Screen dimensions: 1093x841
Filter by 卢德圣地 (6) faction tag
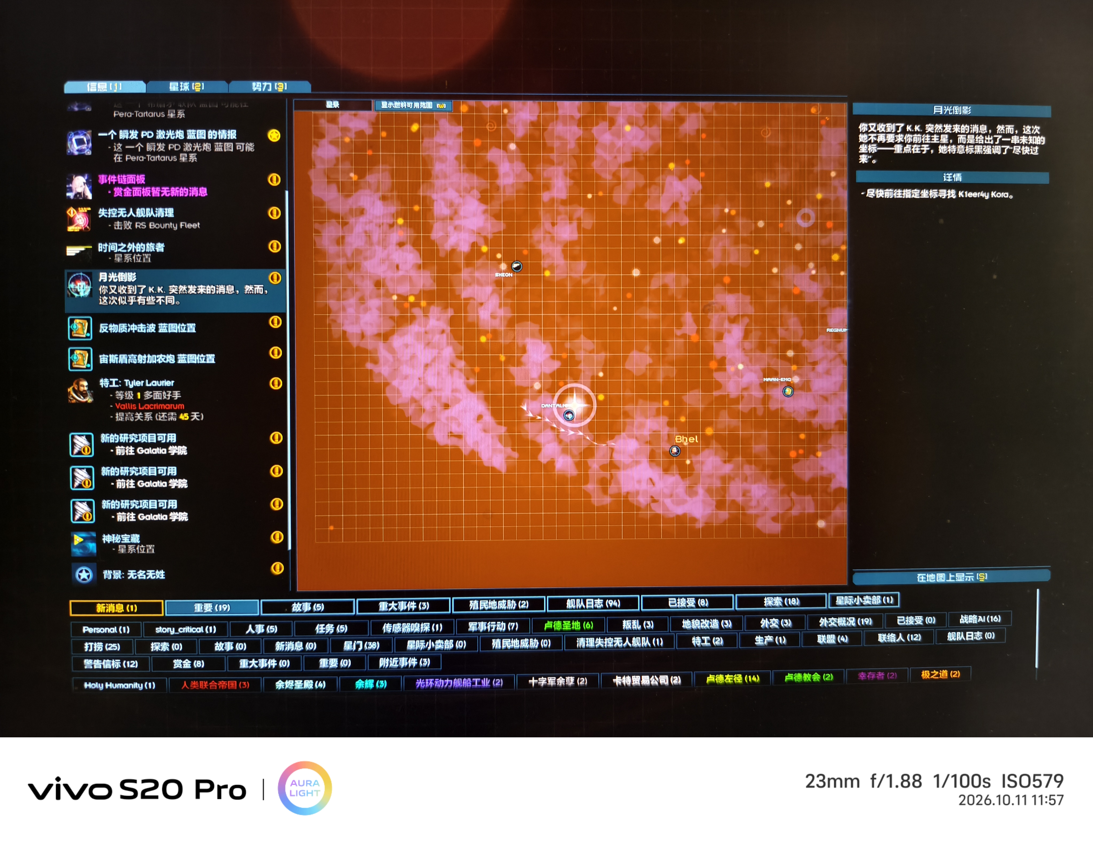(x=568, y=625)
